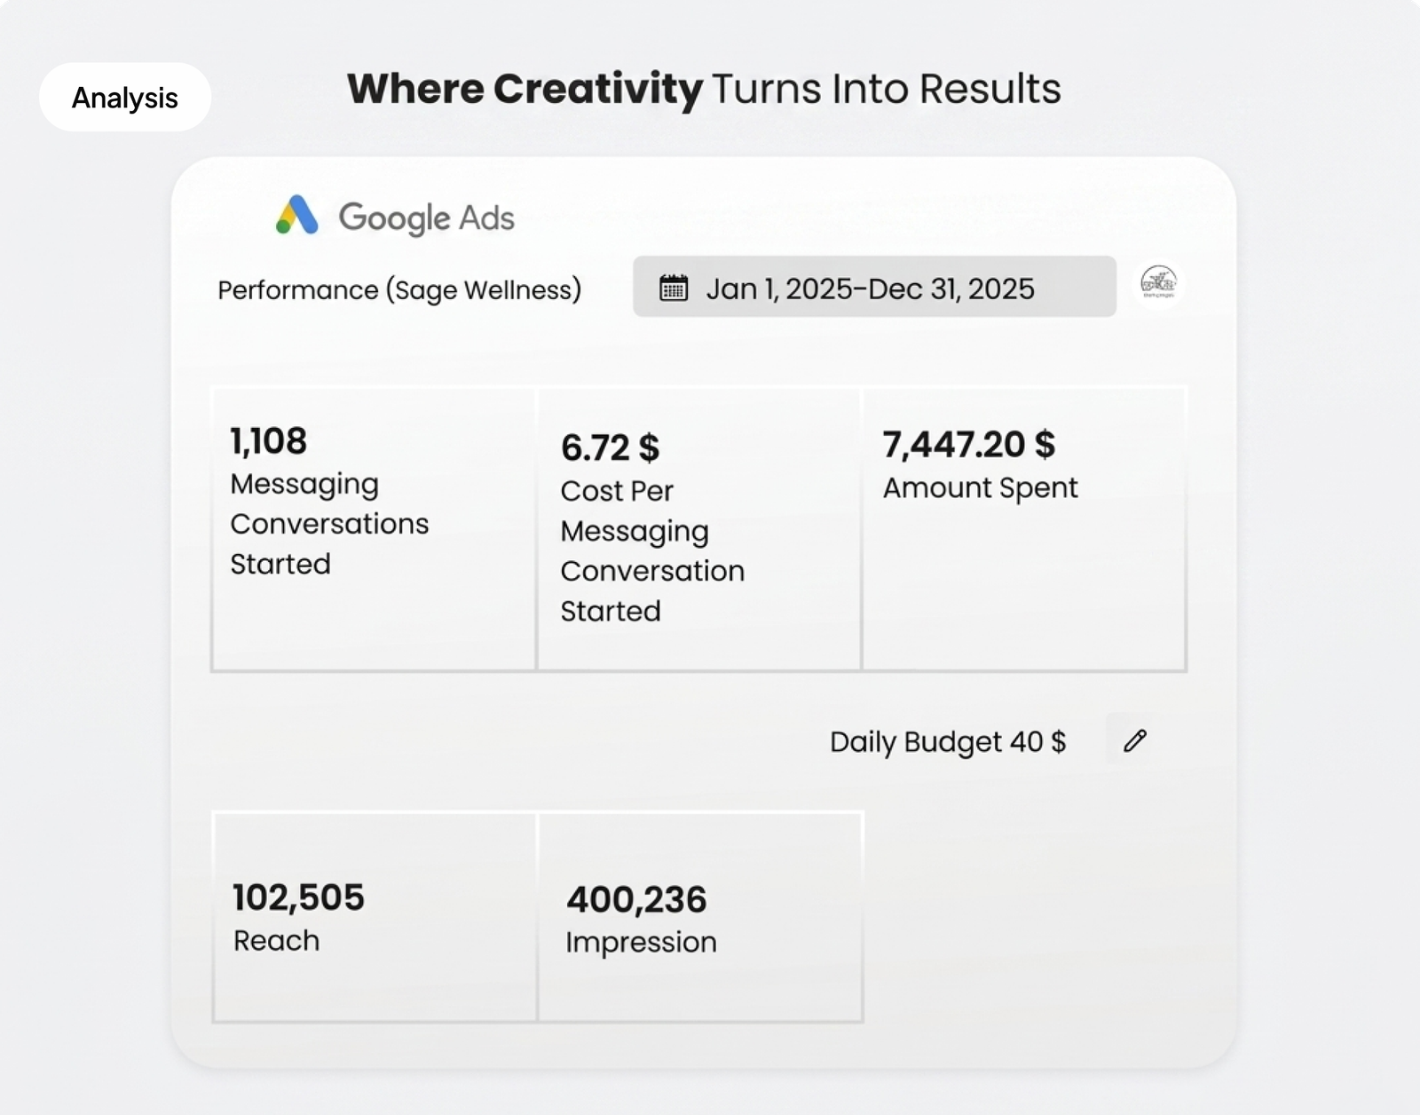This screenshot has width=1420, height=1115.
Task: Edit daily budget with pencil icon
Action: coord(1134,740)
